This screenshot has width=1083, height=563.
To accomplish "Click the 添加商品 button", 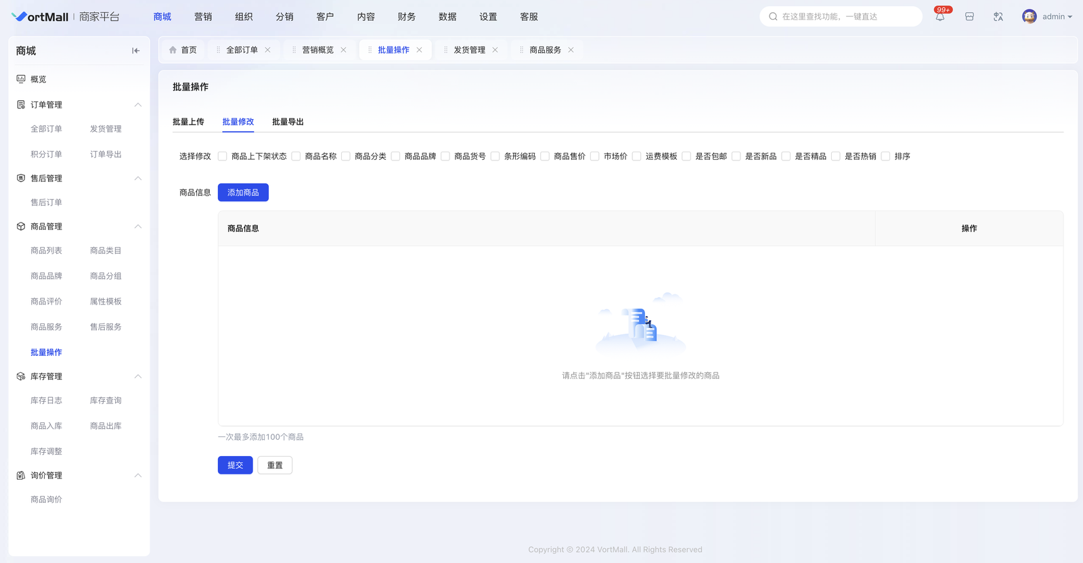I will pos(243,193).
